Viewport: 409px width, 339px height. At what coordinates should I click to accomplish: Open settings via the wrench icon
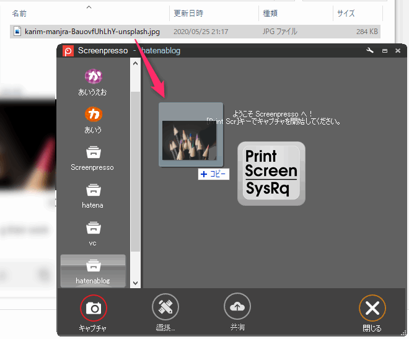click(370, 51)
